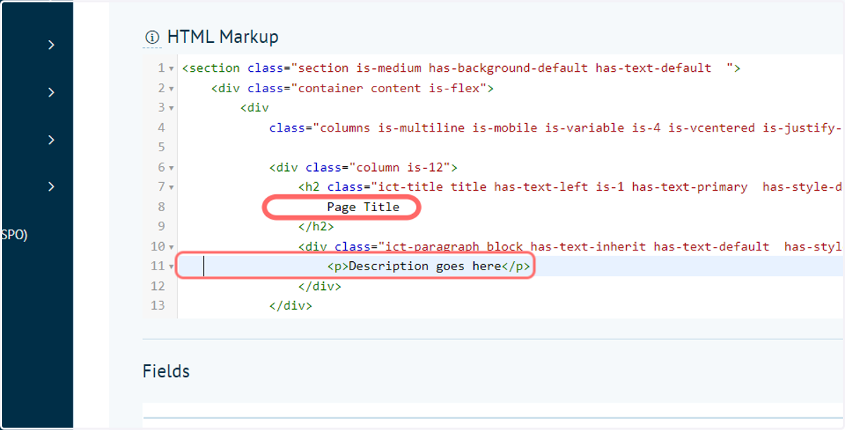845x430 pixels.
Task: Click the opening <div tag on line 3
Action: pos(255,108)
